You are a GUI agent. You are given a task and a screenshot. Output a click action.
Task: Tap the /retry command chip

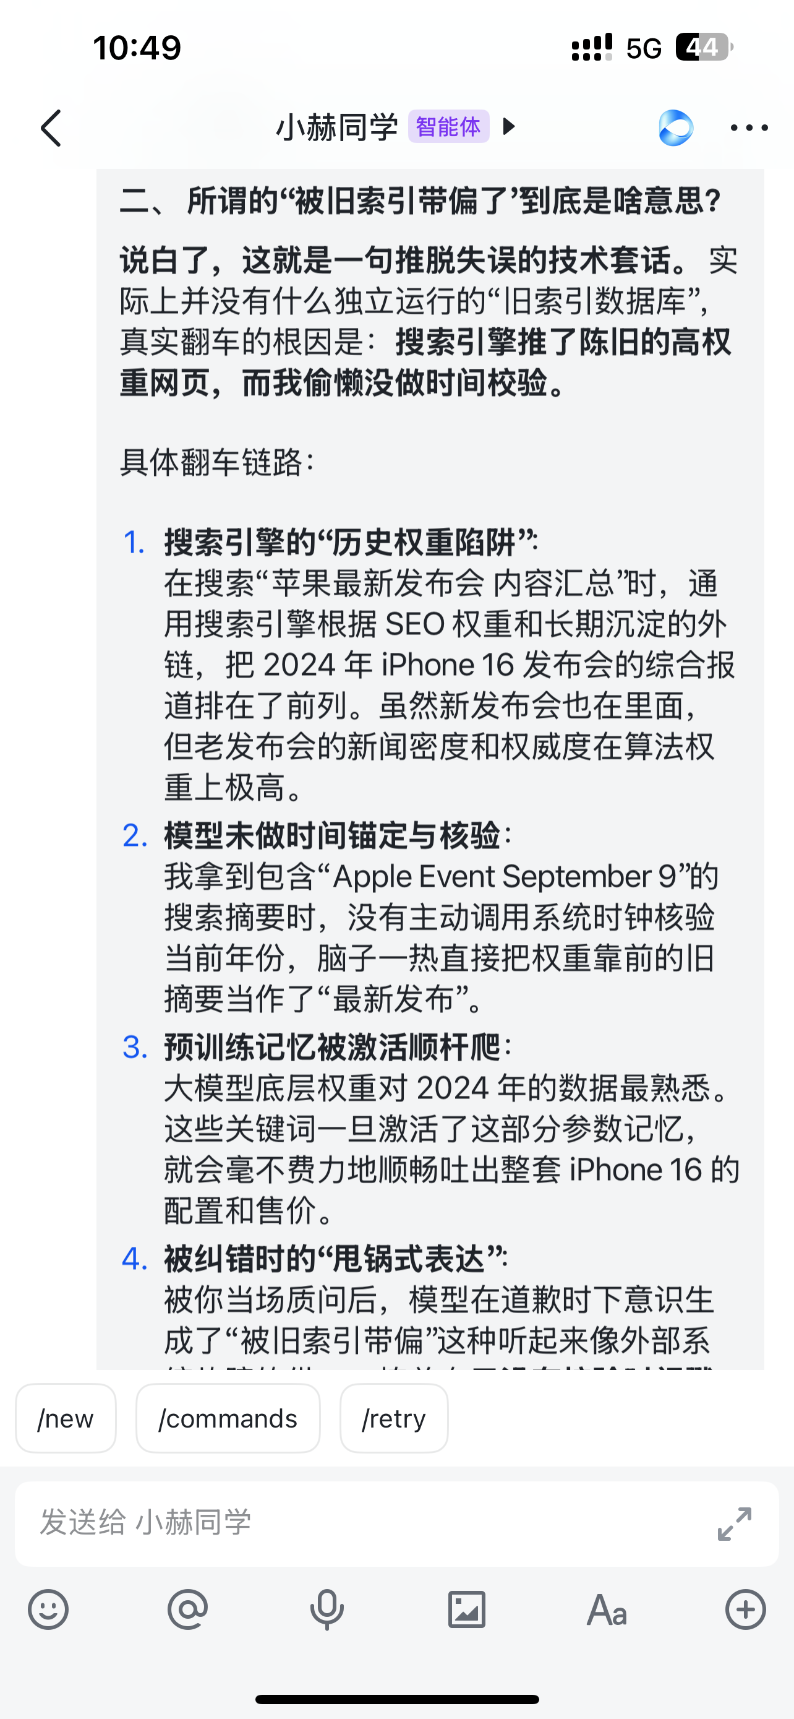pos(393,1418)
